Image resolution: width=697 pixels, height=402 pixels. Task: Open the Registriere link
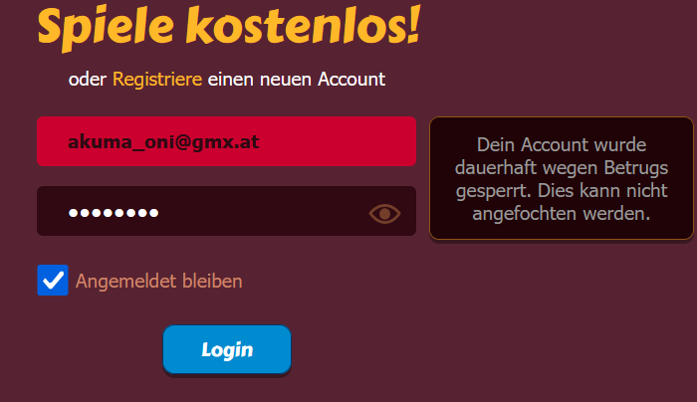tap(157, 79)
